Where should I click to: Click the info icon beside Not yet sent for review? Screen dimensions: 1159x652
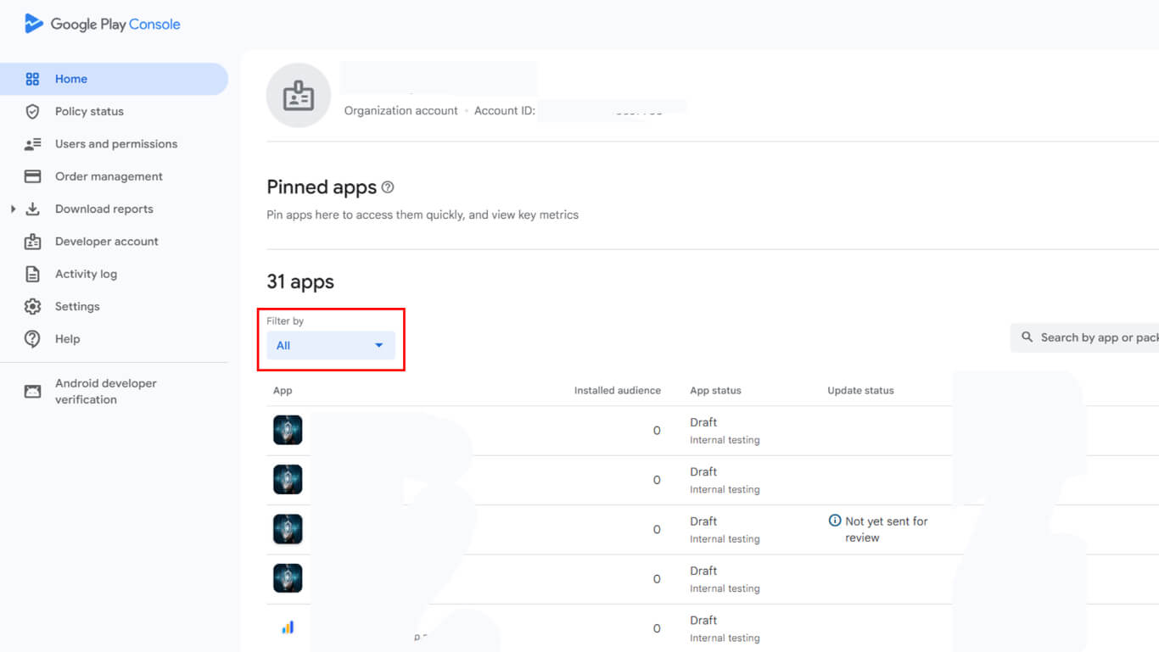835,521
